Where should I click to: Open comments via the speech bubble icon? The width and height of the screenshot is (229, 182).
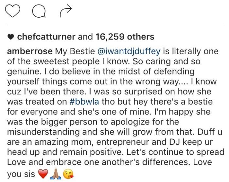click(x=39, y=11)
